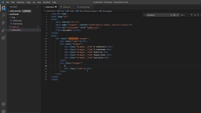Select Globe.png in the file tree

pos(17,20)
